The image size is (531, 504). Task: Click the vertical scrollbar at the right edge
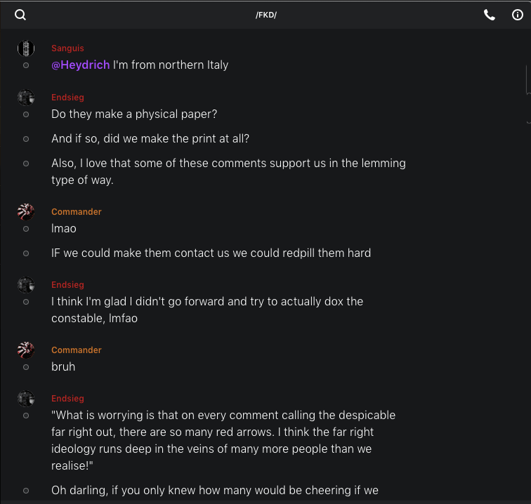tap(527, 79)
